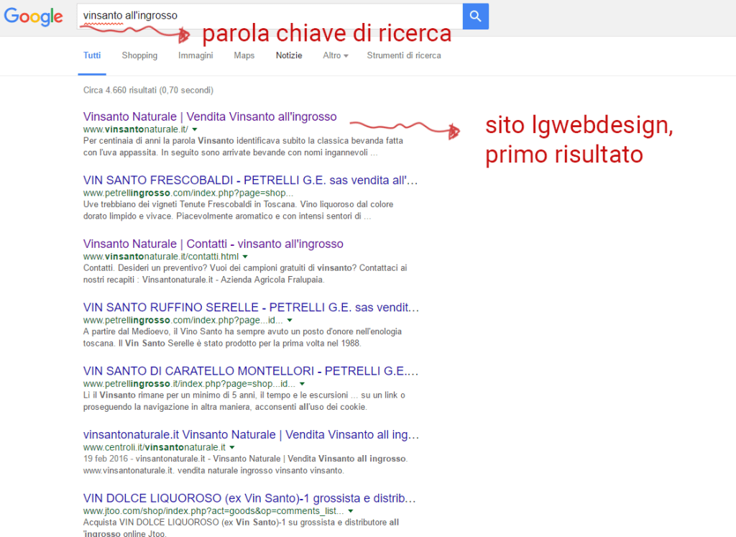Expand the arrow beside the www.jtoo.com URL

[x=350, y=511]
